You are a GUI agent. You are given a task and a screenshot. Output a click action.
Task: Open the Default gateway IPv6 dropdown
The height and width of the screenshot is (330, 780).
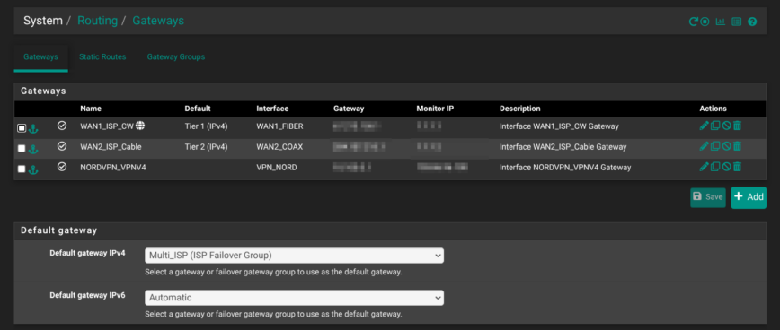[294, 298]
